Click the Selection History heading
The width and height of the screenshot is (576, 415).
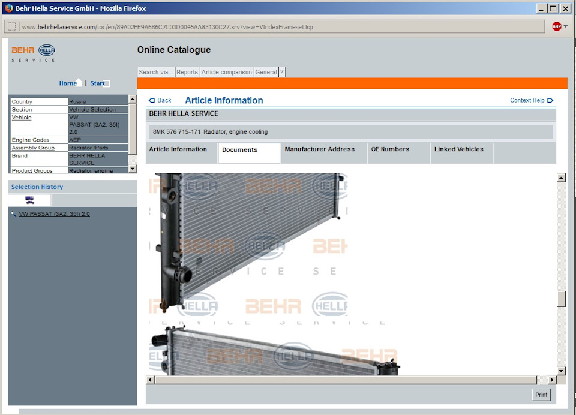(x=37, y=187)
